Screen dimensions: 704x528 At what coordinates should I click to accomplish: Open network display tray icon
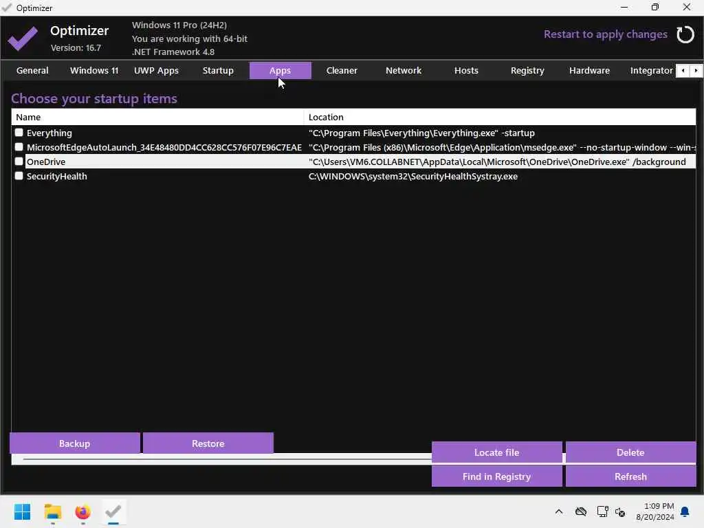(x=602, y=511)
